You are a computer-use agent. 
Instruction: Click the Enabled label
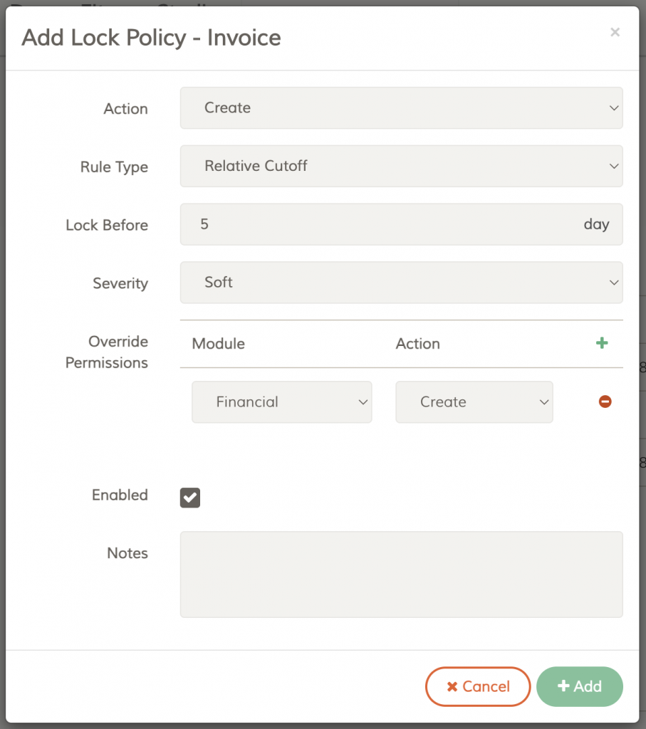pos(120,495)
